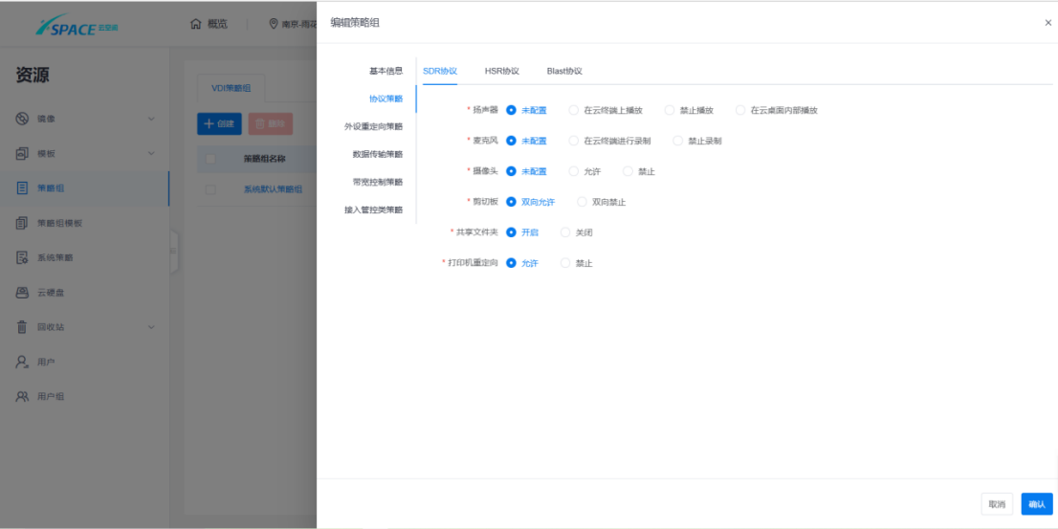This screenshot has height=529, width=1058.
Task: Switch to the HSR协议 tab
Action: point(501,71)
